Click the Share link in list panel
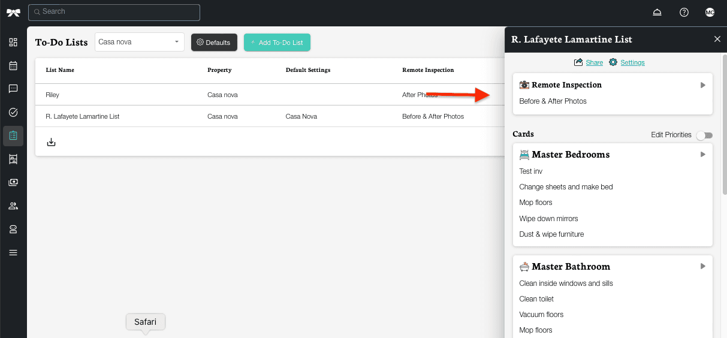727x338 pixels. 593,62
